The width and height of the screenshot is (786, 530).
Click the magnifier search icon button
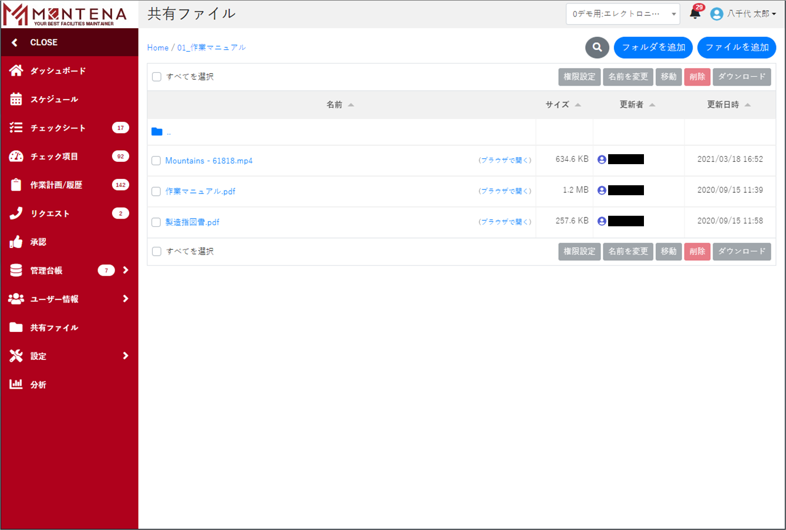coord(597,47)
